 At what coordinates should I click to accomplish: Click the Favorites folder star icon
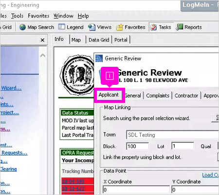[120, 27]
